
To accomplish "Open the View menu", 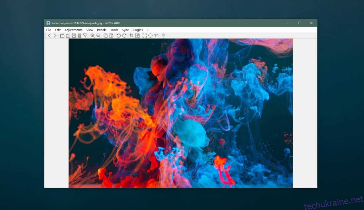I will point(90,30).
